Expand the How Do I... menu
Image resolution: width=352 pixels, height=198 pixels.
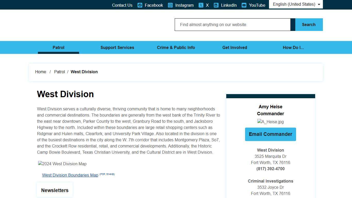(293, 47)
